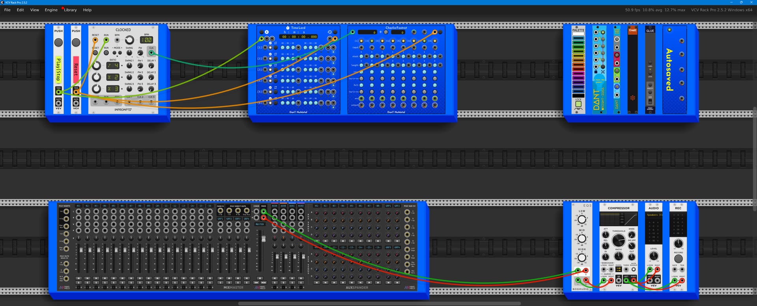Click the Time Lord history clock icon
This screenshot has height=306, width=757.
click(330, 32)
